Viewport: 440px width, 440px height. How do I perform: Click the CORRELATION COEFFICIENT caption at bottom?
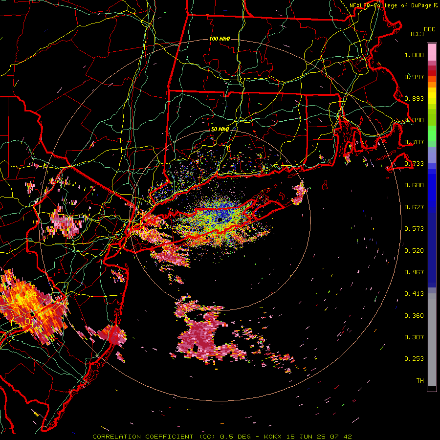point(222,437)
